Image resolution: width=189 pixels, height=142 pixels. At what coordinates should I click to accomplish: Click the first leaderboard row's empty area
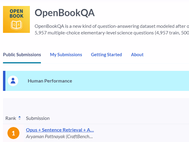pos(143,133)
